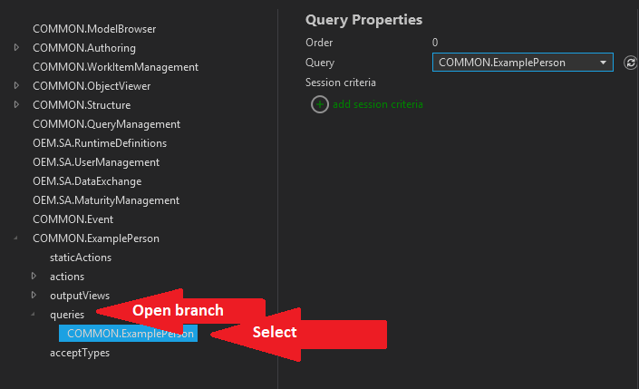Image resolution: width=639 pixels, height=389 pixels.
Task: Refresh the Query list using the refresh icon
Action: [630, 63]
